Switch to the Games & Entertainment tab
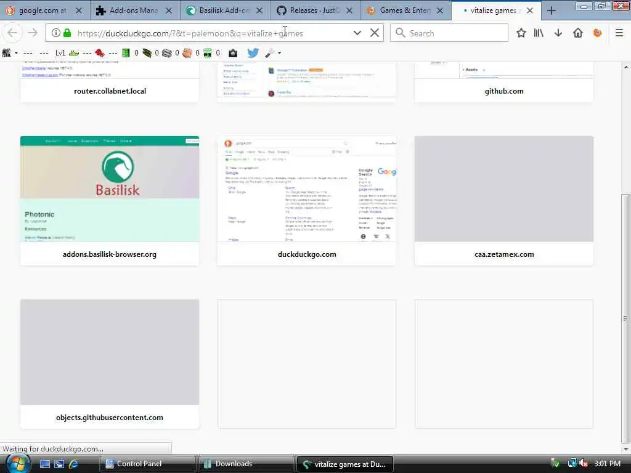The width and height of the screenshot is (631, 473). point(404,10)
